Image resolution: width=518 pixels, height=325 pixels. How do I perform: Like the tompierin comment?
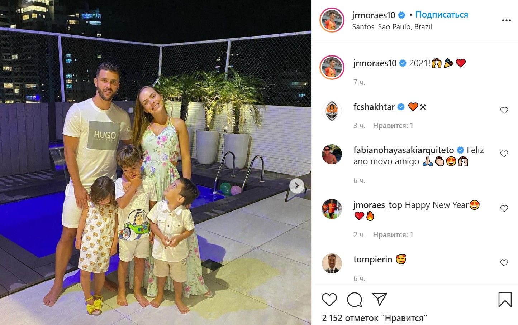coord(504,263)
